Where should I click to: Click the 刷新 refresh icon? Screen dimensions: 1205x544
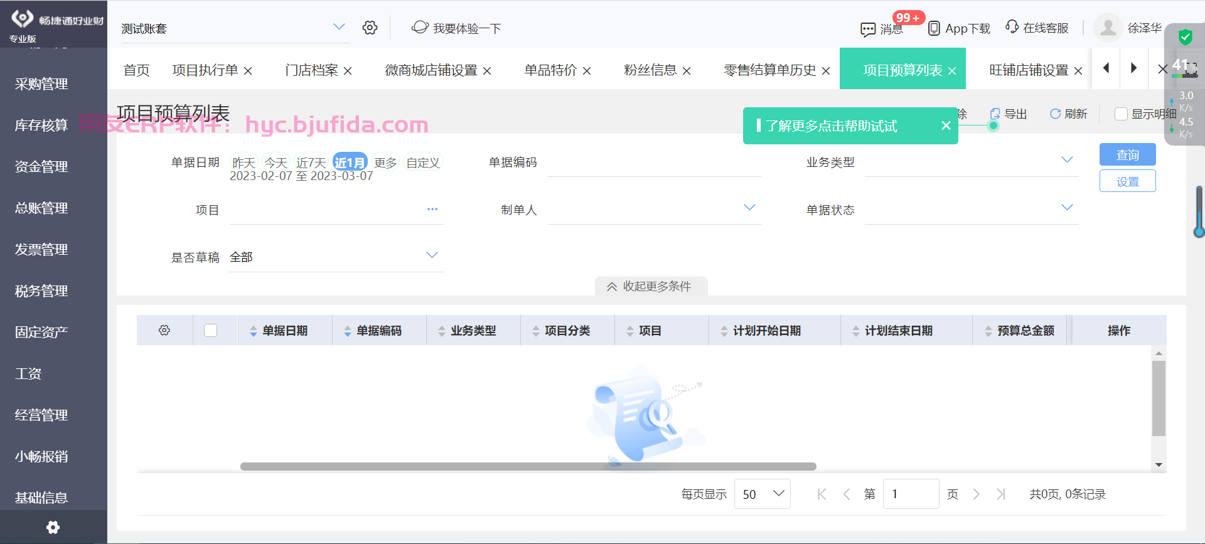pyautogui.click(x=1056, y=114)
